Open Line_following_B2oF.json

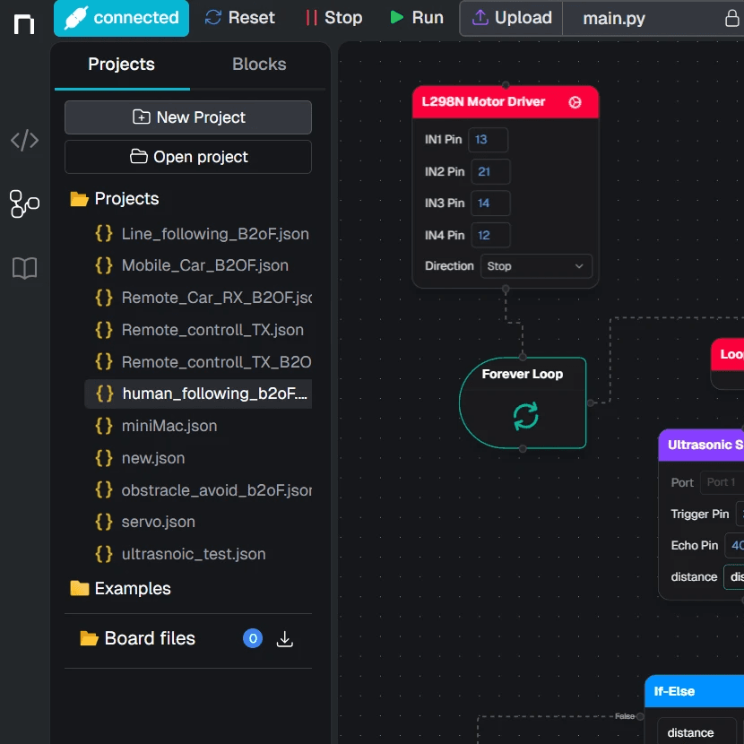point(202,234)
